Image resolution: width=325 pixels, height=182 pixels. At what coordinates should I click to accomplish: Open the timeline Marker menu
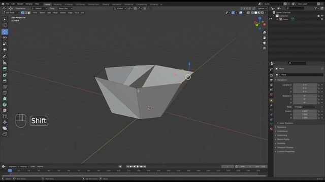[x=41, y=166]
